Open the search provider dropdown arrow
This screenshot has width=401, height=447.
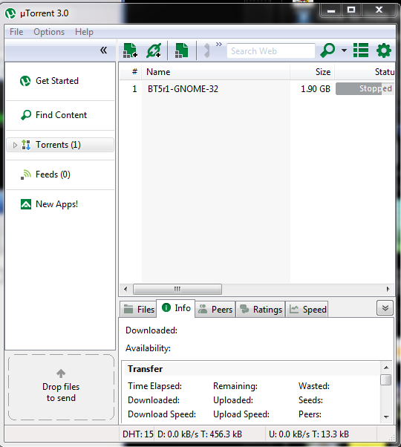344,50
